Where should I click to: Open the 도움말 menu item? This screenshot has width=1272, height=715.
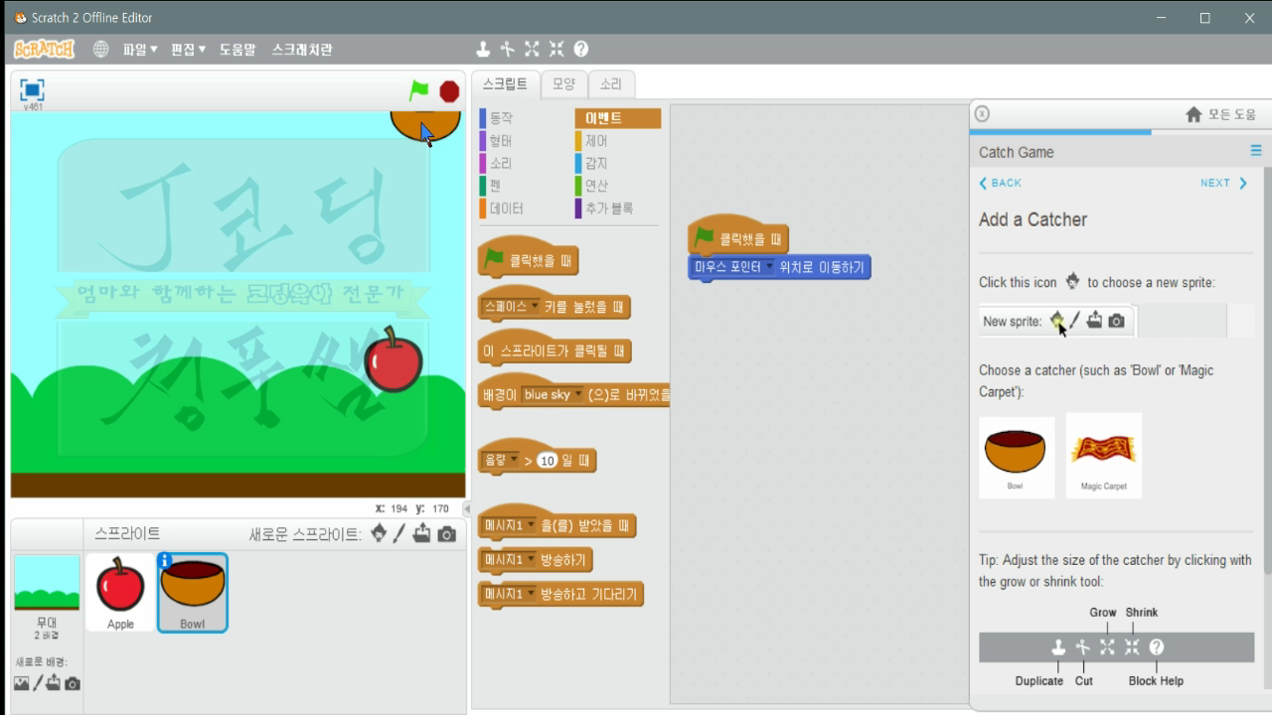click(238, 49)
